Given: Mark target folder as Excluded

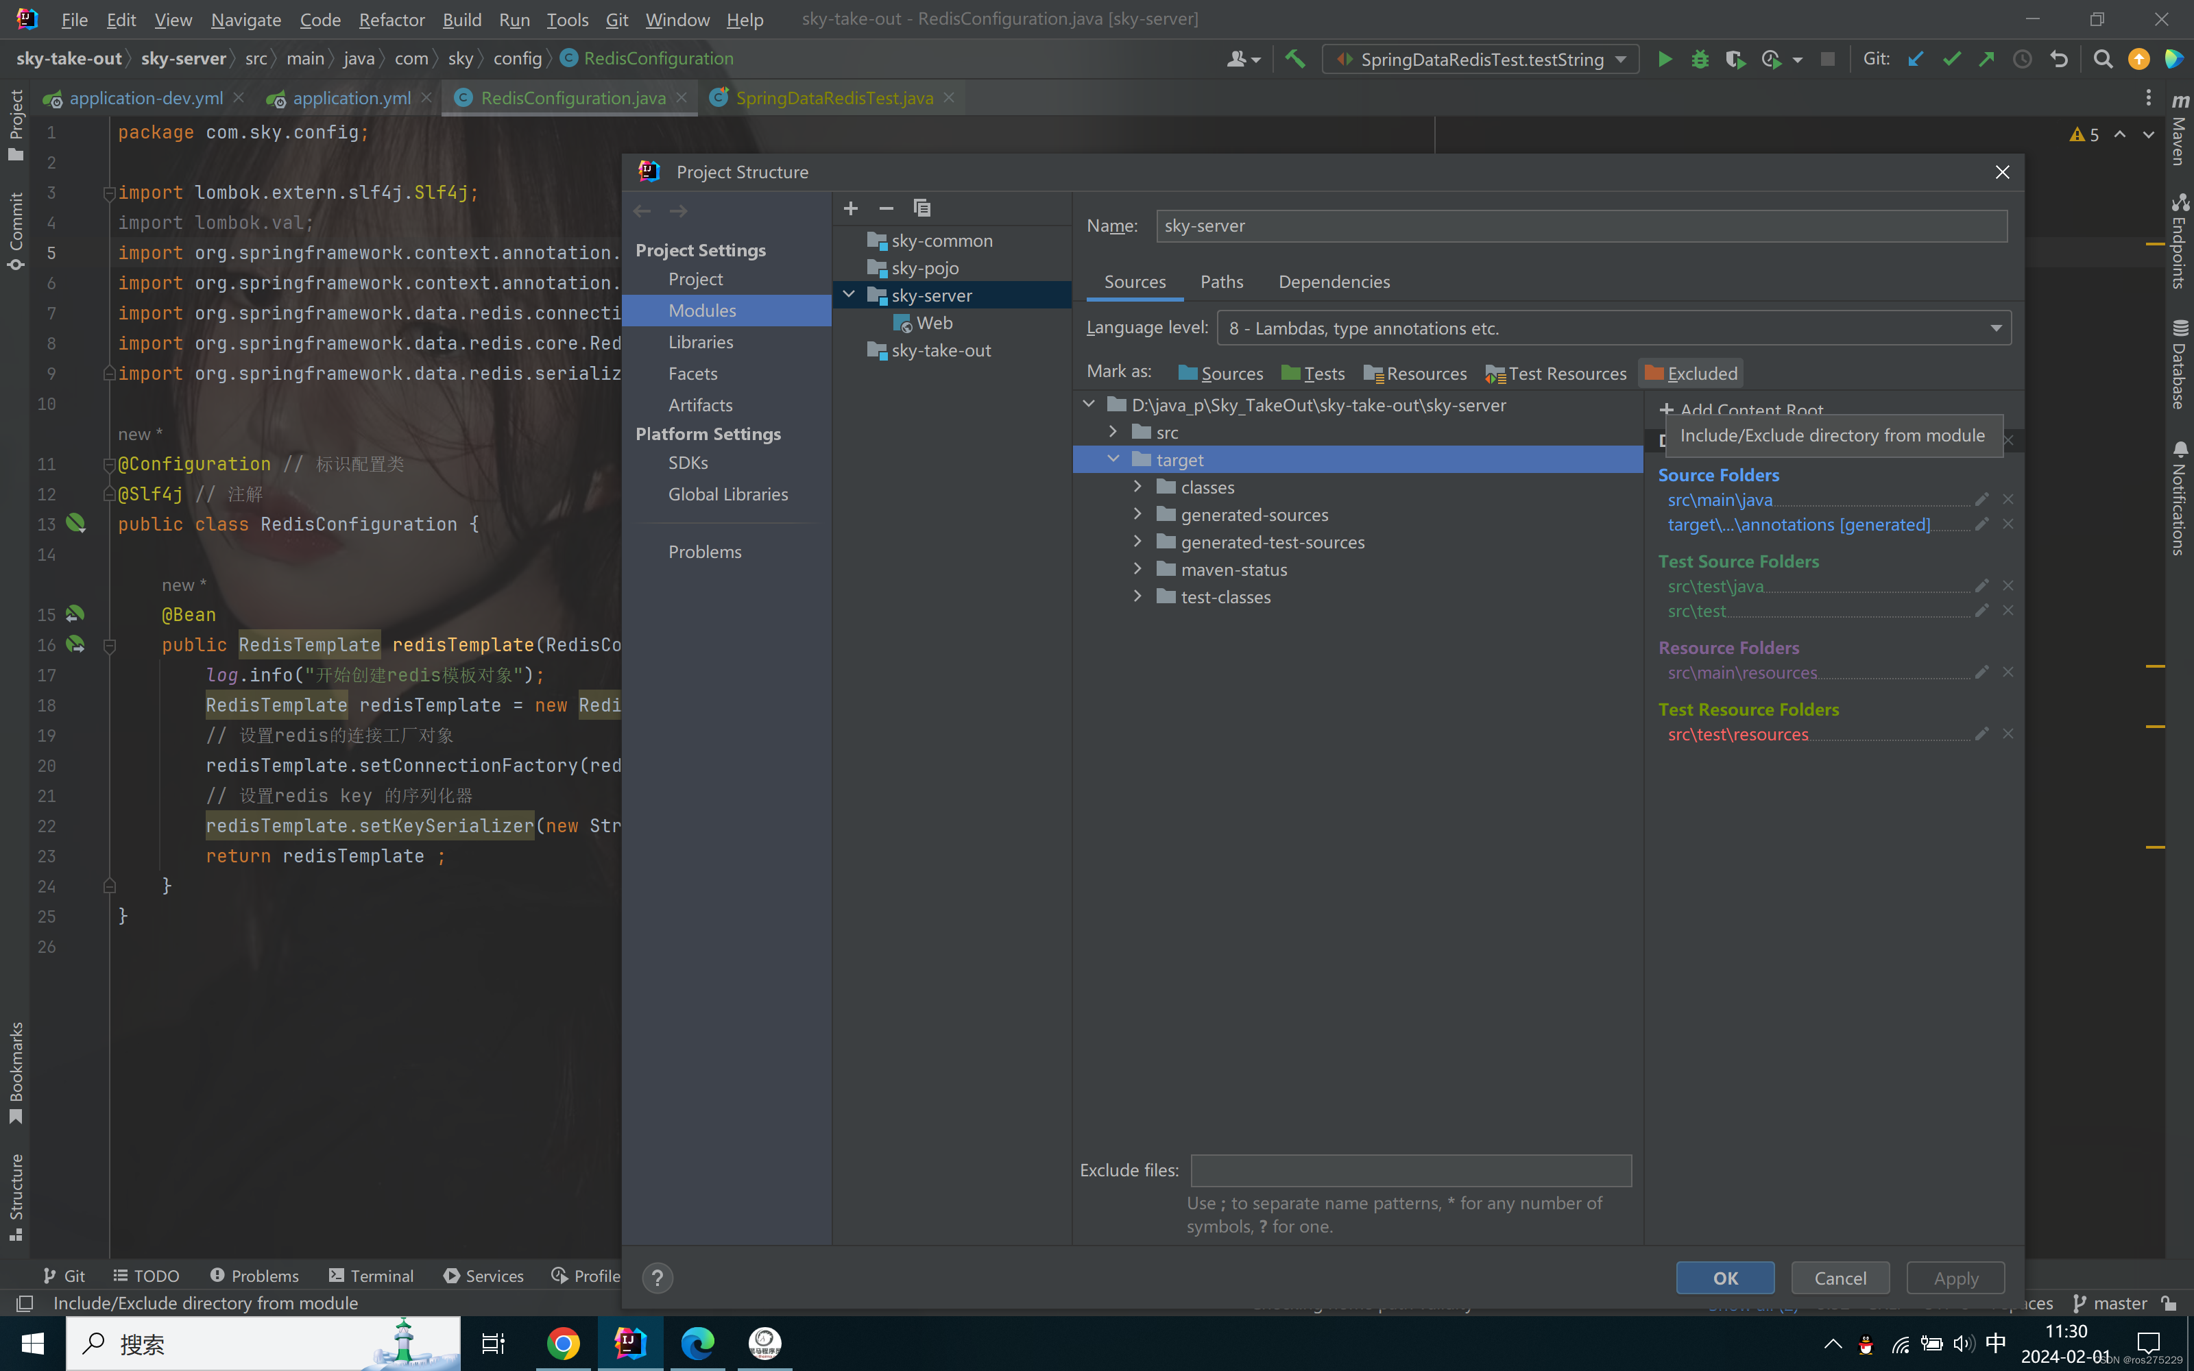Looking at the screenshot, I should point(1691,374).
